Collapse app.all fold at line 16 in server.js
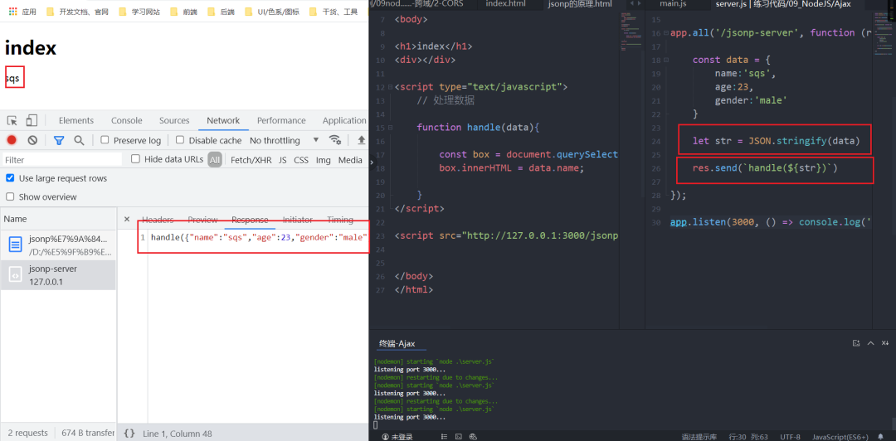The image size is (896, 441). (666, 33)
